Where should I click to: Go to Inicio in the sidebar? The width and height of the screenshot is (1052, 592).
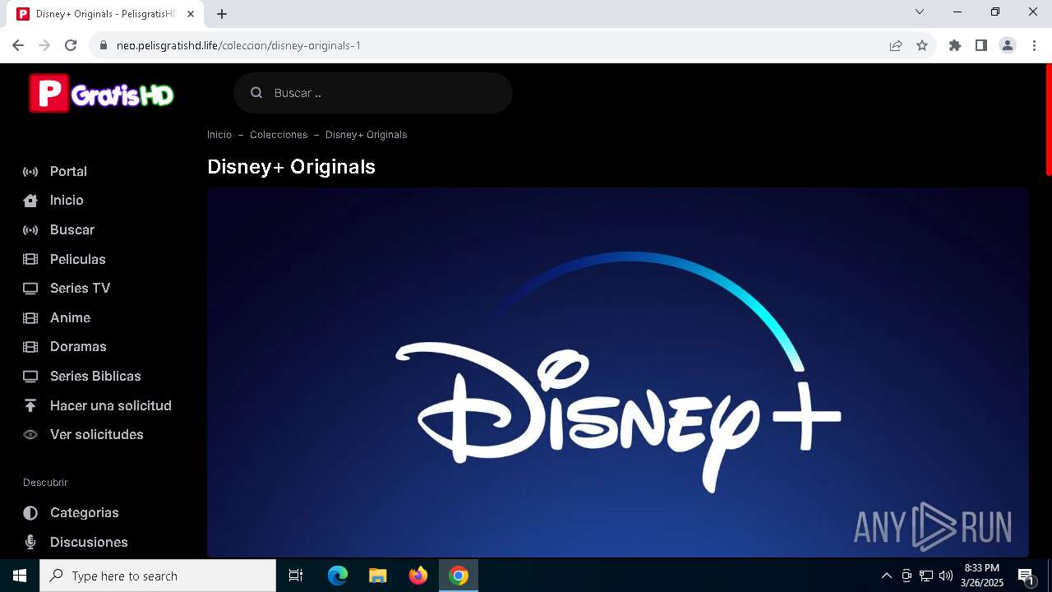pos(67,201)
